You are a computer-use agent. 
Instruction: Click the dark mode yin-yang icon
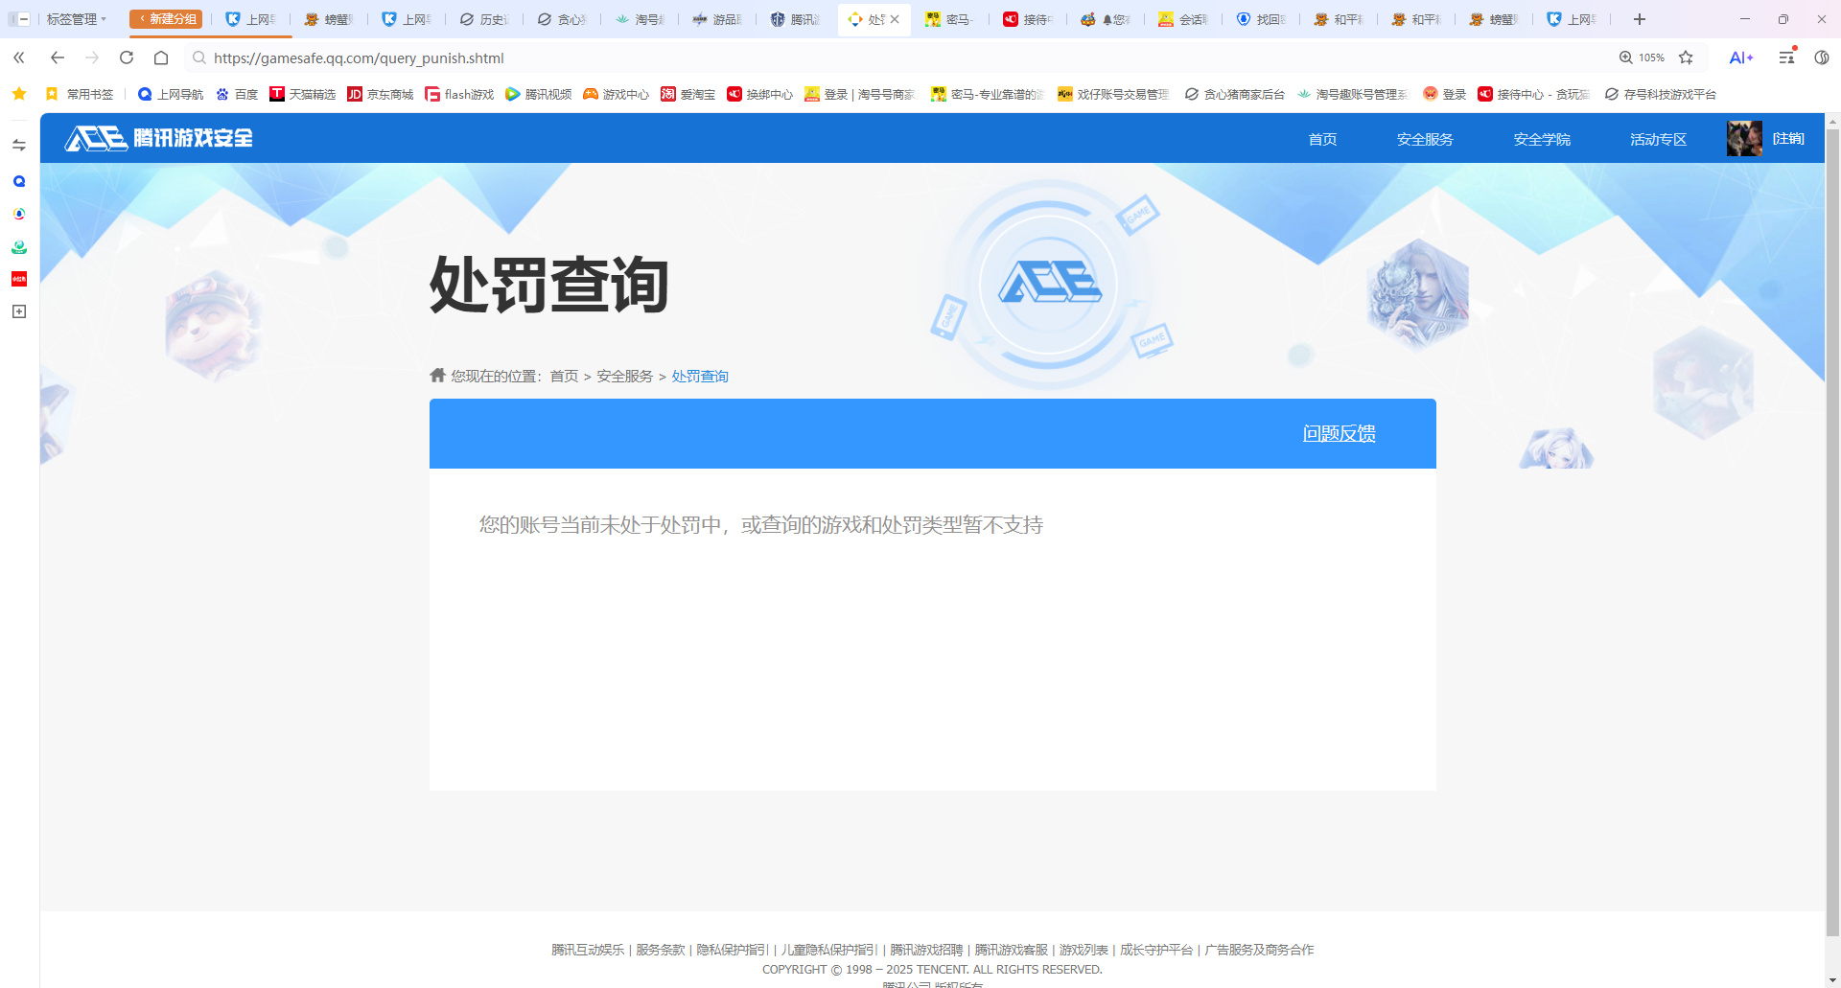point(1822,58)
